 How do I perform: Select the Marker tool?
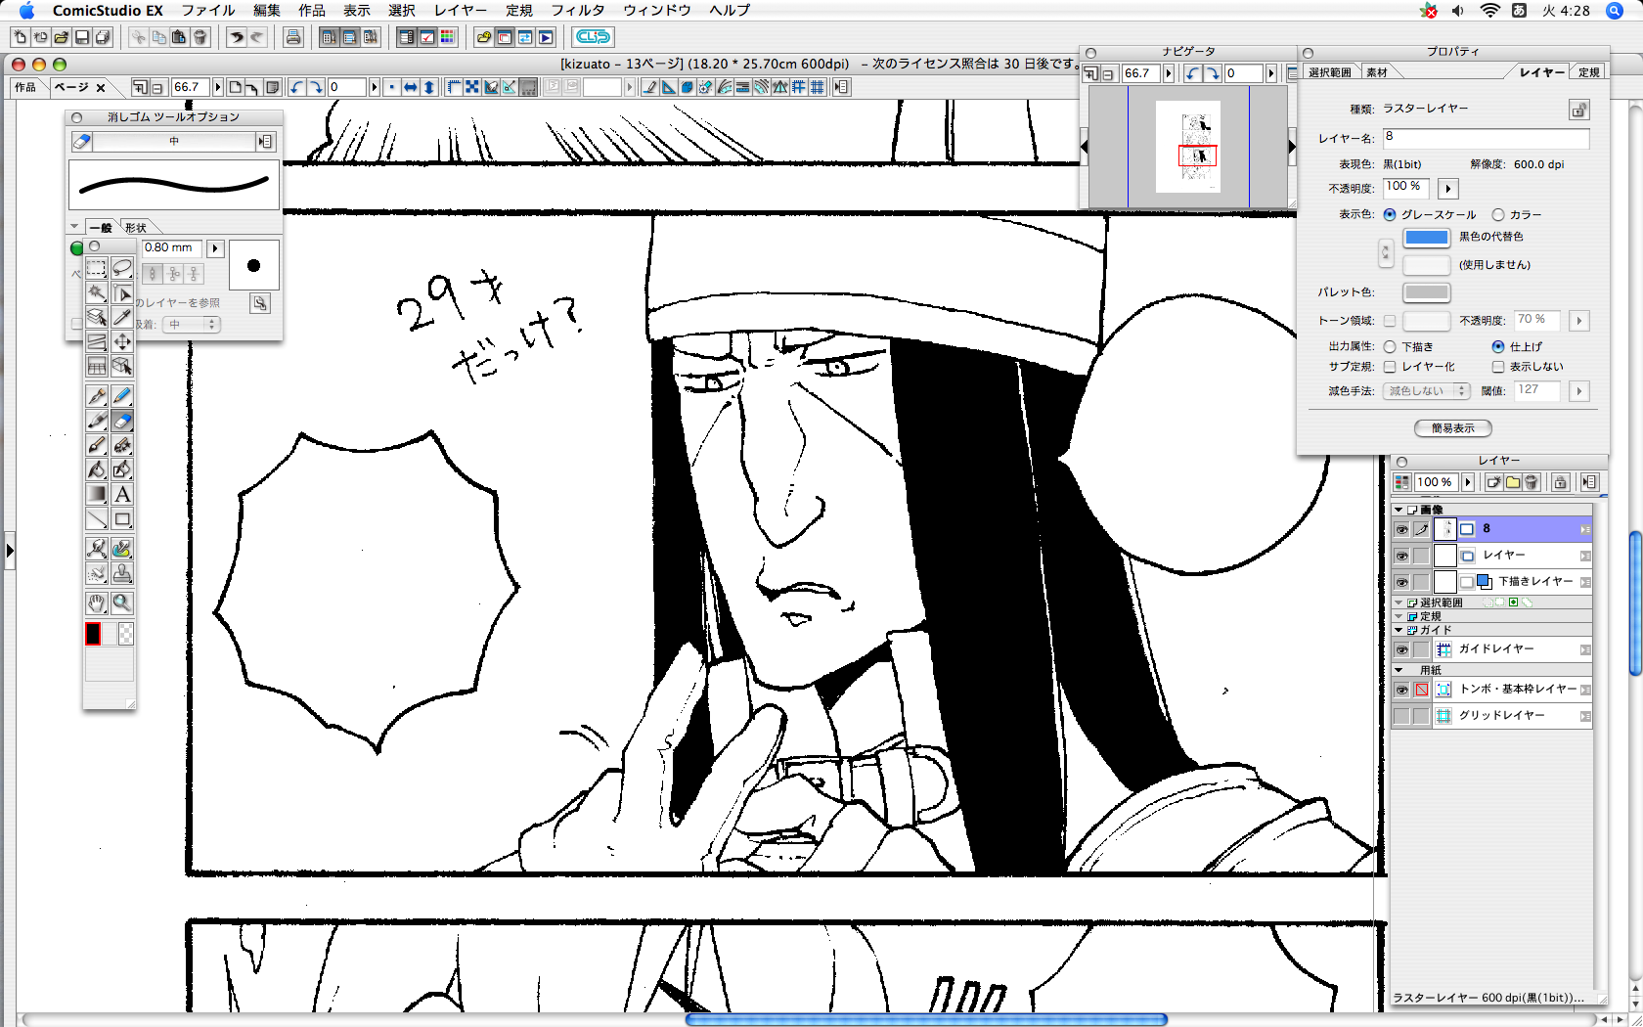click(x=97, y=421)
